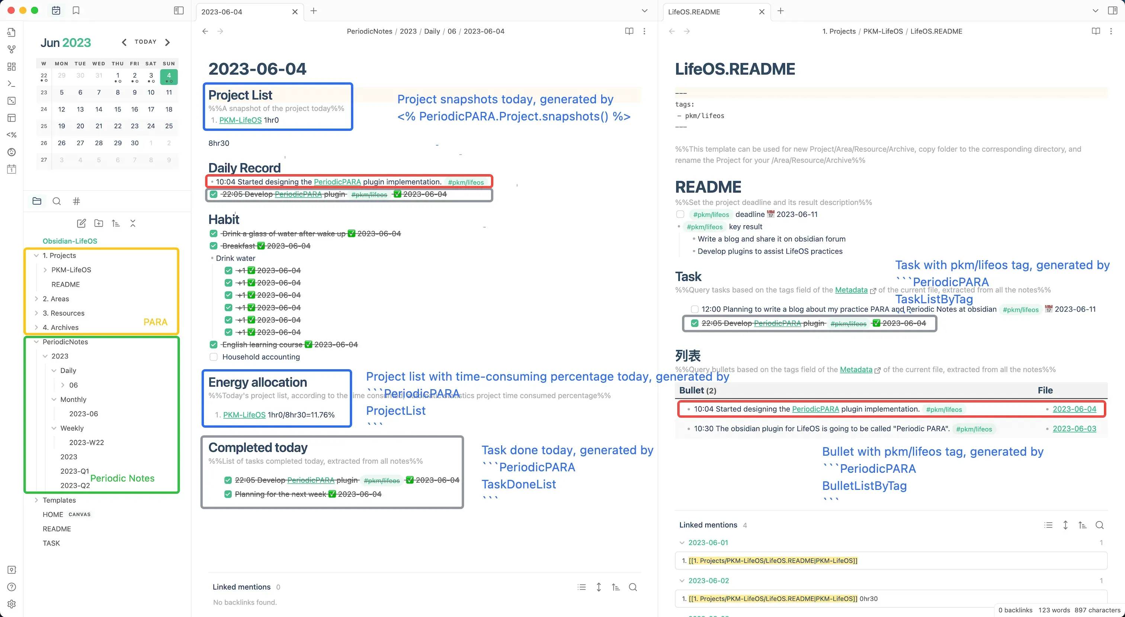The image size is (1125, 617).
Task: Open the command palette icon
Action: (x=12, y=83)
